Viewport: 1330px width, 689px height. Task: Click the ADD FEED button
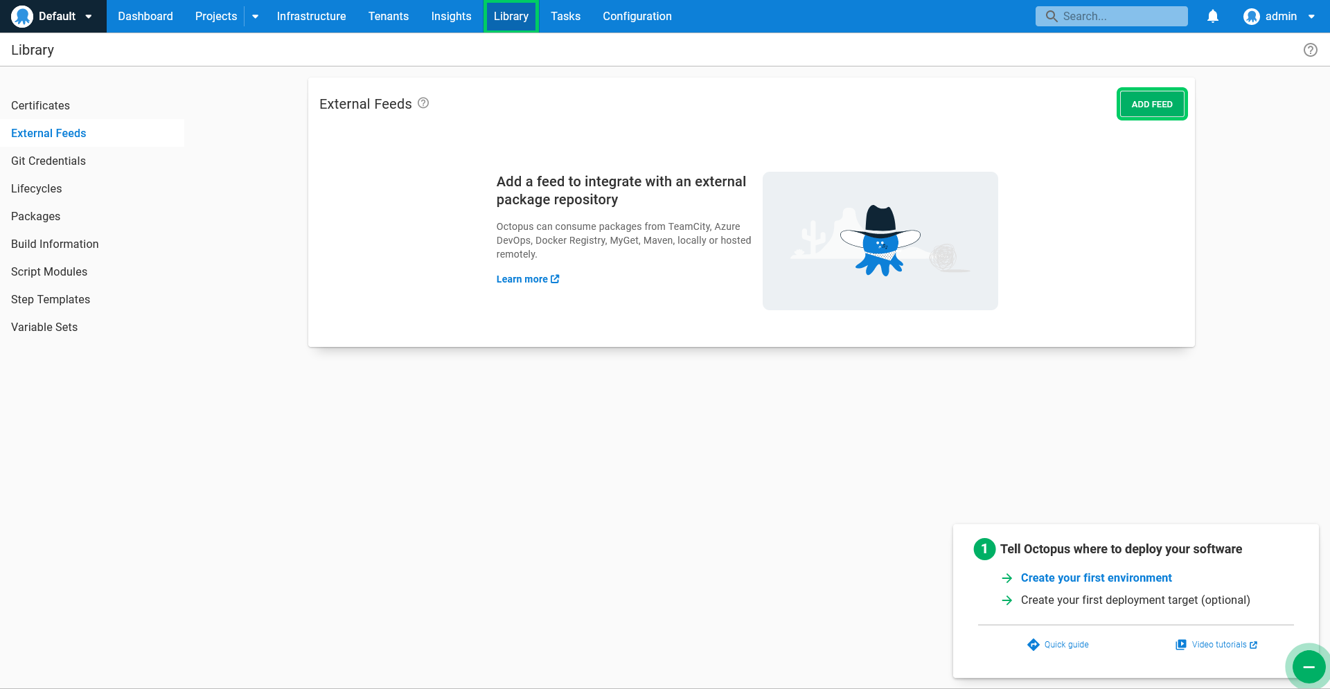1152,104
